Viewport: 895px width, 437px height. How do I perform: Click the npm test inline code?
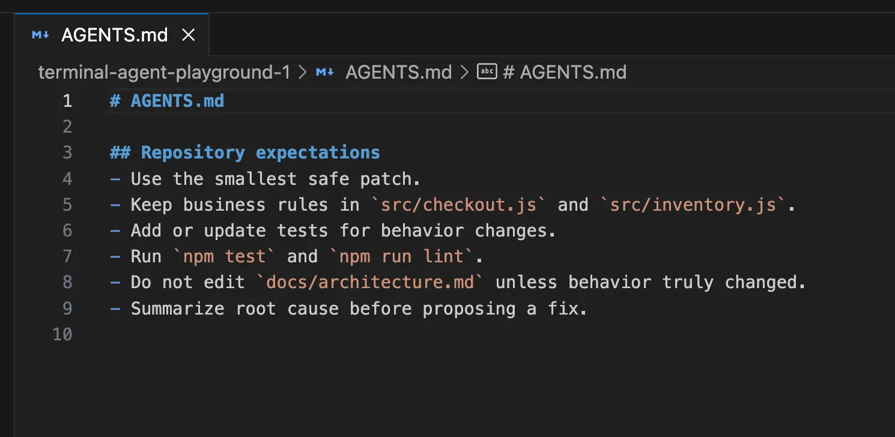coord(224,256)
